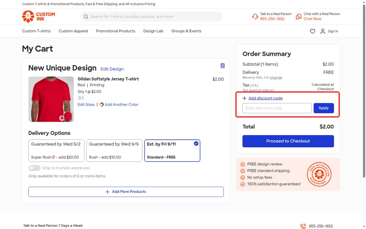This screenshot has height=229, width=366.
Task: Click the Proceed to Checkout button
Action: pyautogui.click(x=288, y=141)
